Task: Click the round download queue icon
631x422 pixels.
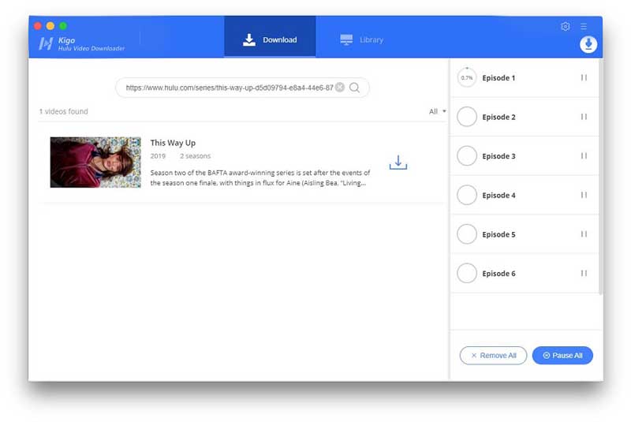Action: tap(588, 44)
